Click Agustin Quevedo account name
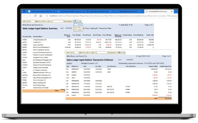 click(38, 45)
